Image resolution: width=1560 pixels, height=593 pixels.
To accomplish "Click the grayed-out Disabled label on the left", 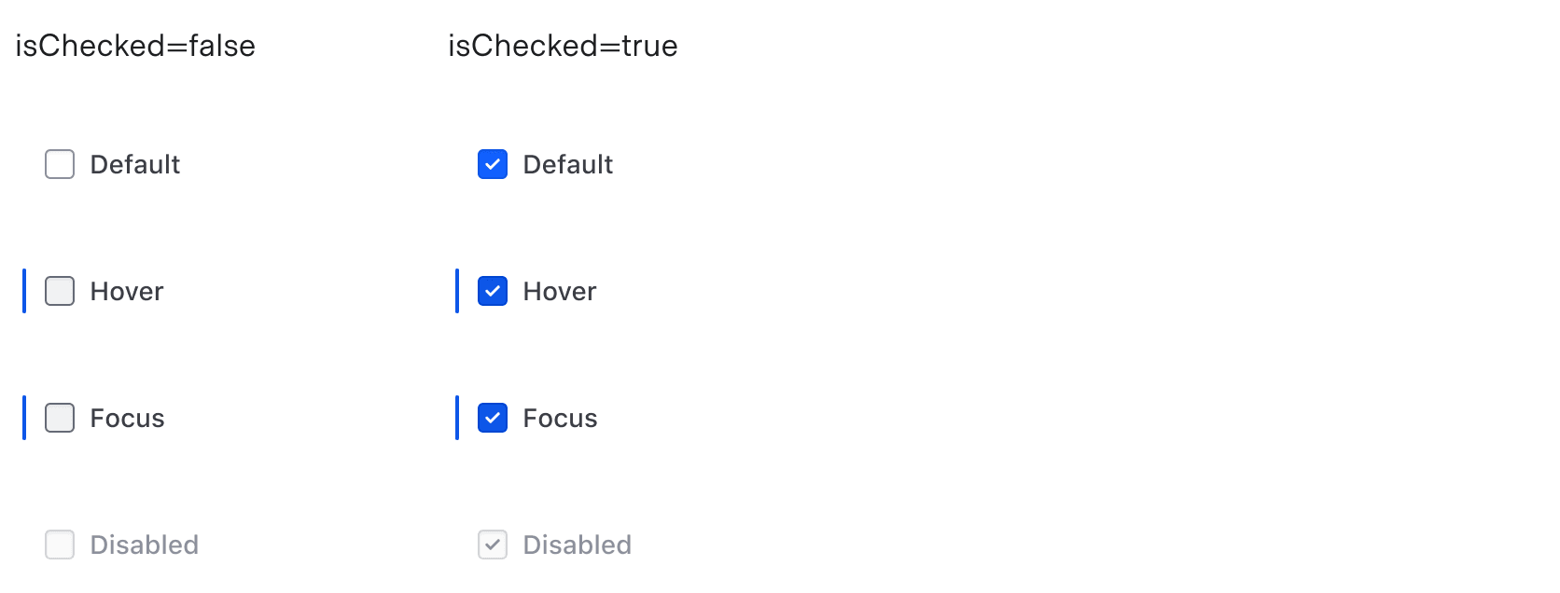I will pos(144,545).
